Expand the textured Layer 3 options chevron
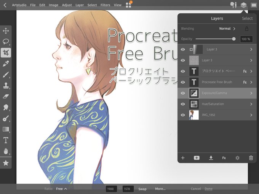This screenshot has height=194, width=259. pyautogui.click(x=251, y=60)
